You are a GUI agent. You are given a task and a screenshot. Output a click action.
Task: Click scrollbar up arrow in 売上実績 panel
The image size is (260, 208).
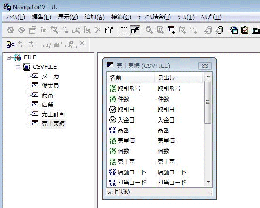[x=208, y=76]
